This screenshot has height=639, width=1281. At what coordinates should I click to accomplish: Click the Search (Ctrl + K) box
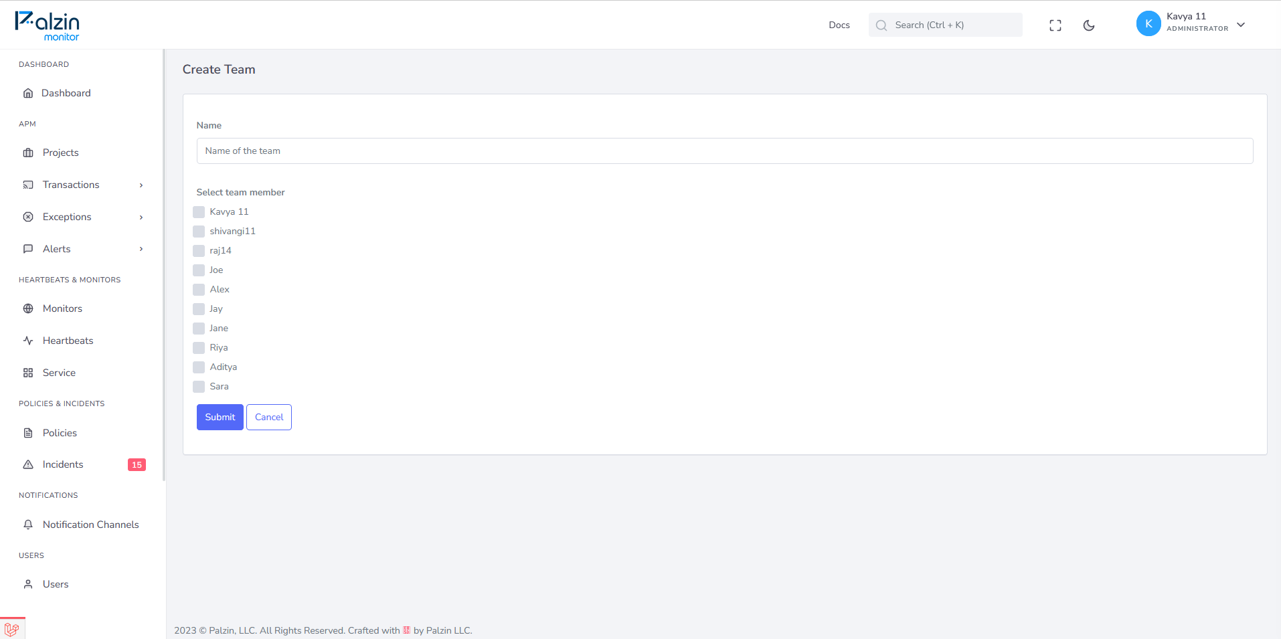[946, 25]
